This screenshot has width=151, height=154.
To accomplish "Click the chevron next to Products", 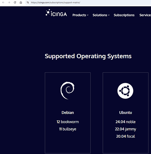I will [88, 15].
